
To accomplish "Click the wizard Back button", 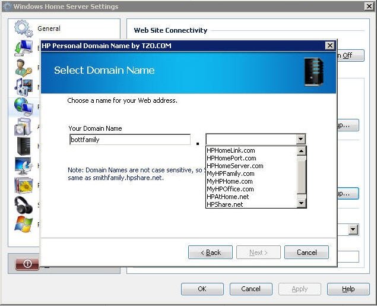I will (x=210, y=253).
